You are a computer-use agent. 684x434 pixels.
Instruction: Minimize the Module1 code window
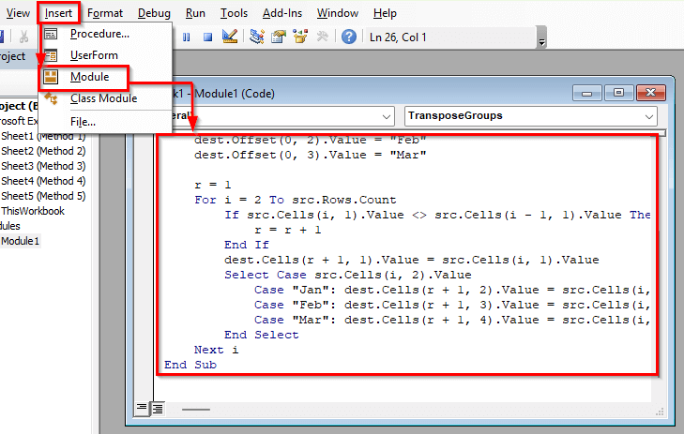coord(586,93)
